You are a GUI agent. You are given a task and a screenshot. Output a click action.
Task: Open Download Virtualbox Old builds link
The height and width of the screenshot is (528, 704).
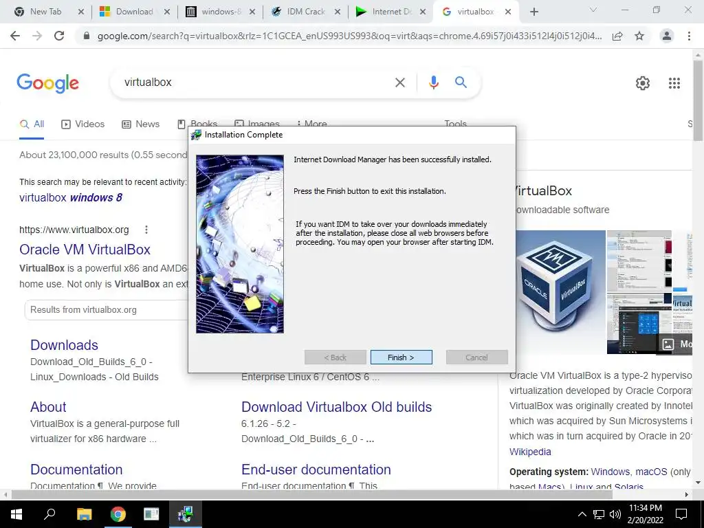pos(336,407)
